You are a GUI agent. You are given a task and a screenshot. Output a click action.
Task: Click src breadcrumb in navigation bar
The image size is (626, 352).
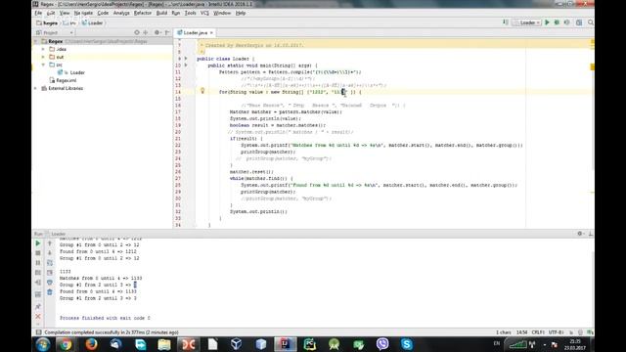[69, 22]
